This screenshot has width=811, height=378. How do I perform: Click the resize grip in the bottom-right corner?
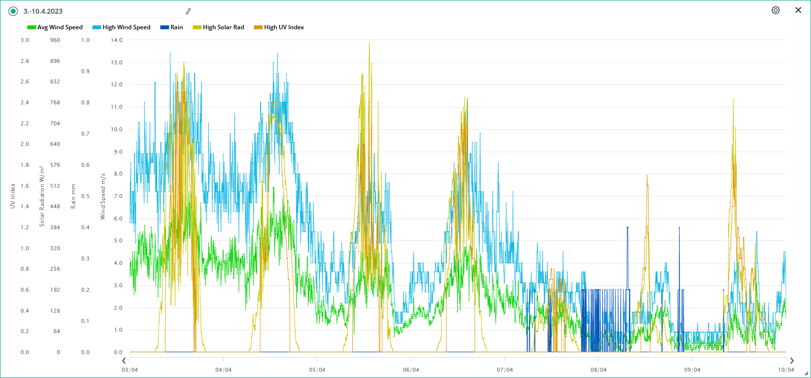click(x=806, y=374)
